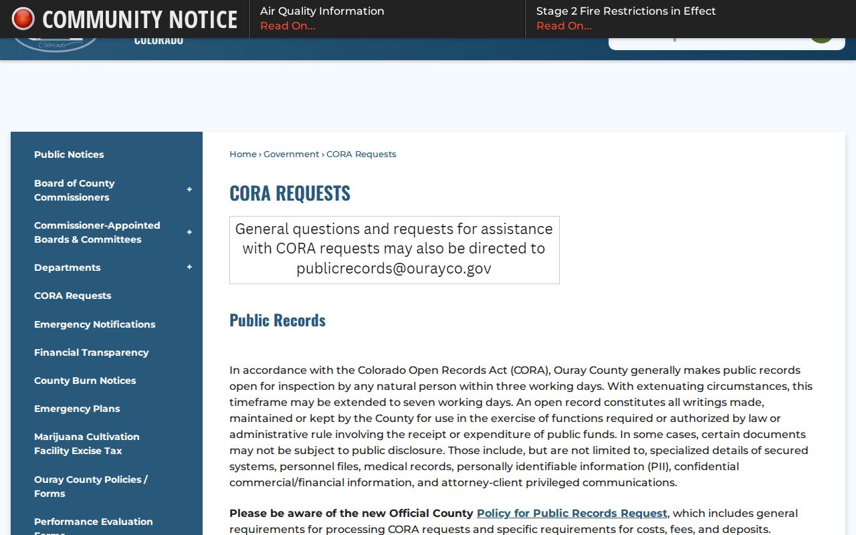856x535 pixels.
Task: Open Policy for Public Records Request link
Action: (572, 514)
